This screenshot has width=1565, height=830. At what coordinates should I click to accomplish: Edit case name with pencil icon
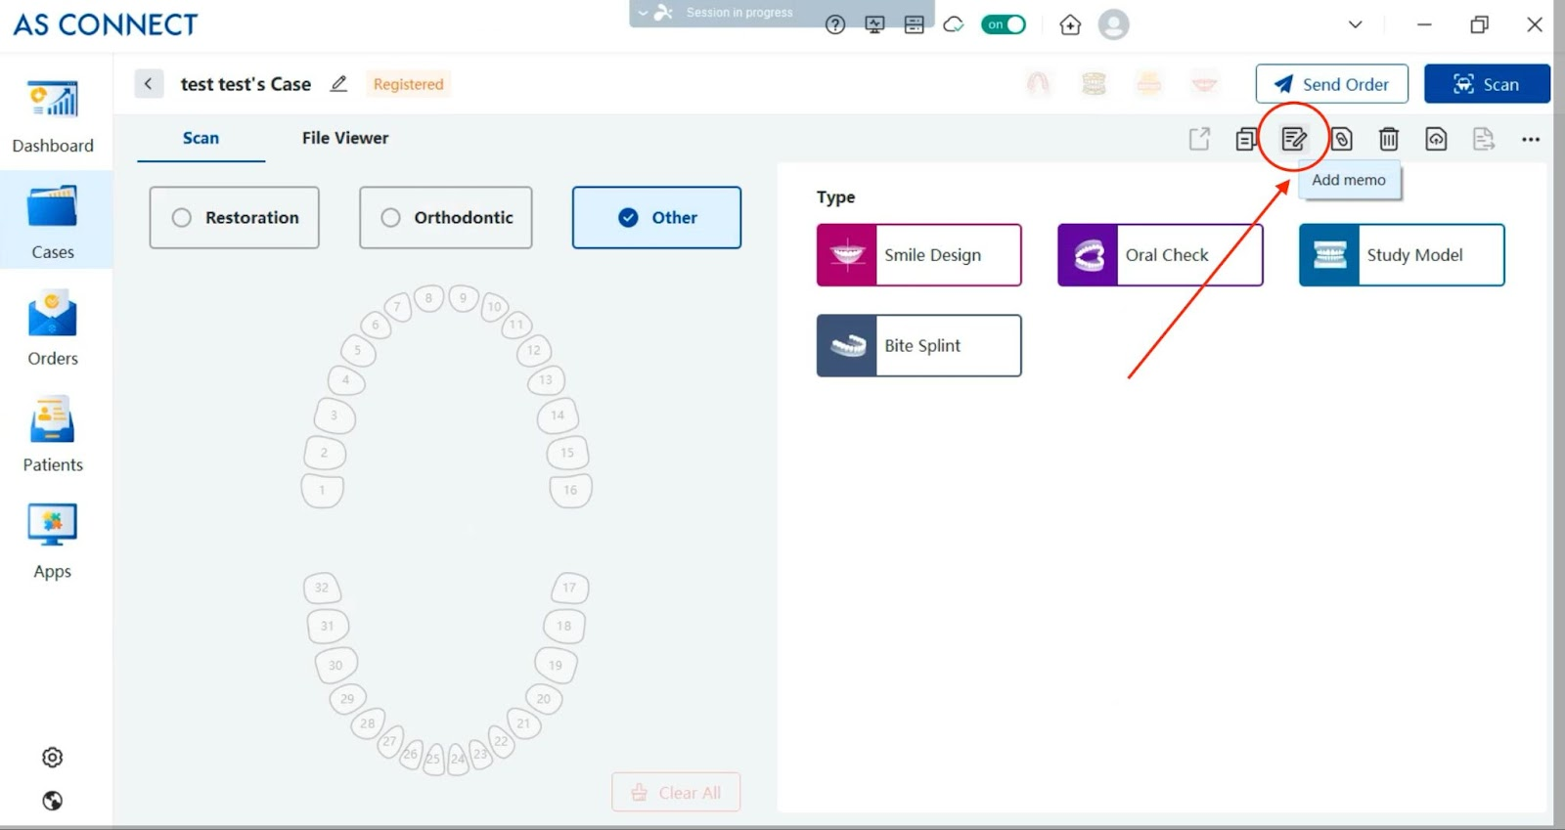pyautogui.click(x=338, y=84)
